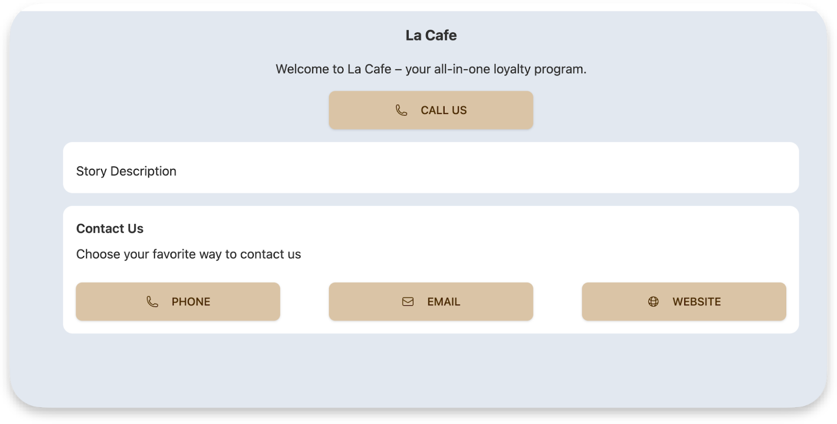The width and height of the screenshot is (837, 424).
Task: Click the 'PHONE' text label
Action: click(191, 302)
